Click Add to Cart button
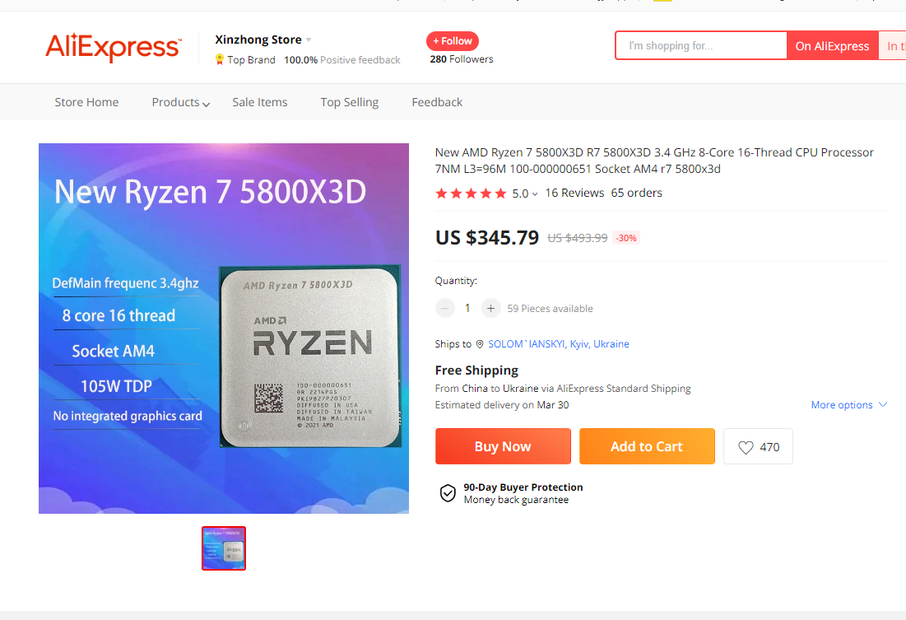This screenshot has height=620, width=906. click(647, 446)
